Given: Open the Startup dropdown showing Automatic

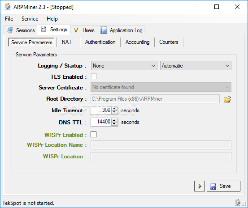Looking at the screenshot, I should [x=196, y=66].
